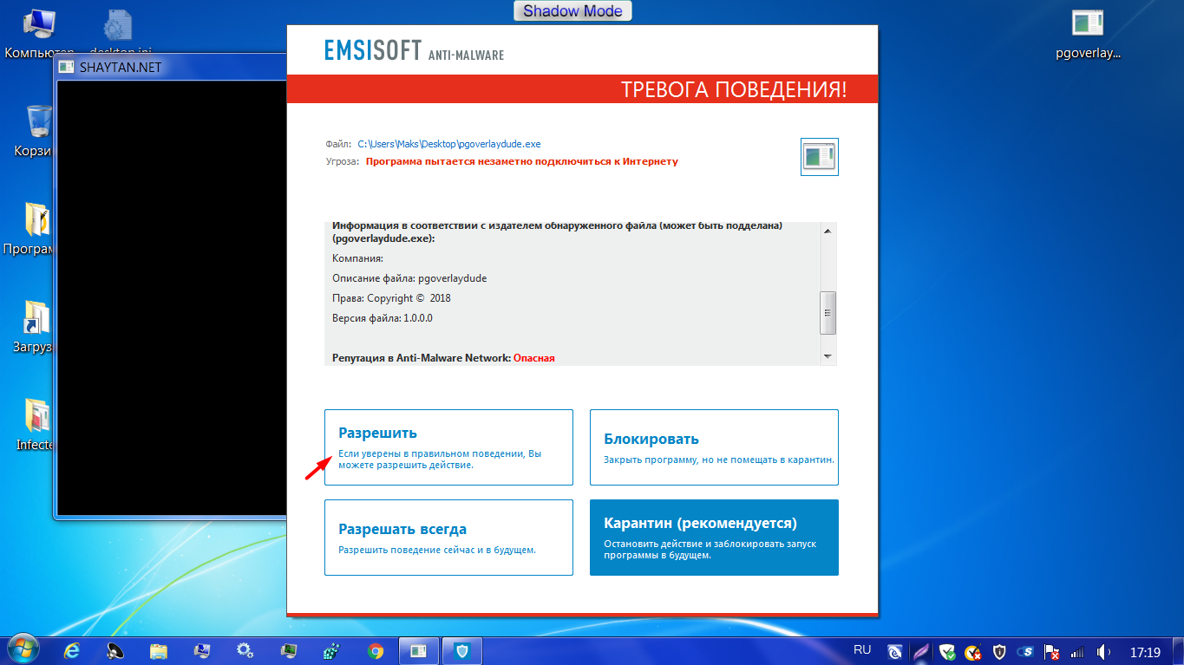The height and width of the screenshot is (665, 1184).
Task: Click the purple feather tray icon
Action: (922, 651)
